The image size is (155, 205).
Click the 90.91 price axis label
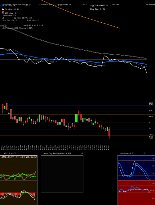pos(151,116)
